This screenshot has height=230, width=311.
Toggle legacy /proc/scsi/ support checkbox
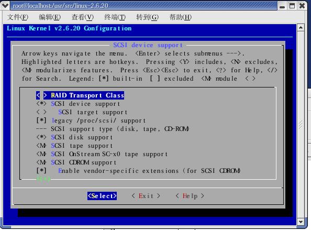tap(41, 121)
